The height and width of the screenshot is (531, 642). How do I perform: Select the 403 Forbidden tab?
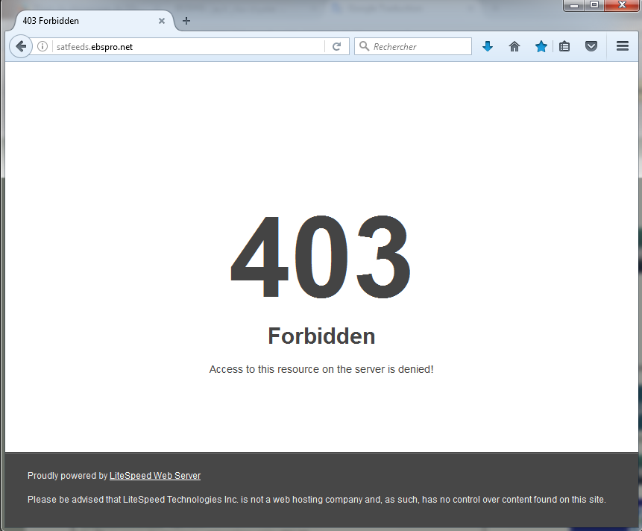click(82, 21)
